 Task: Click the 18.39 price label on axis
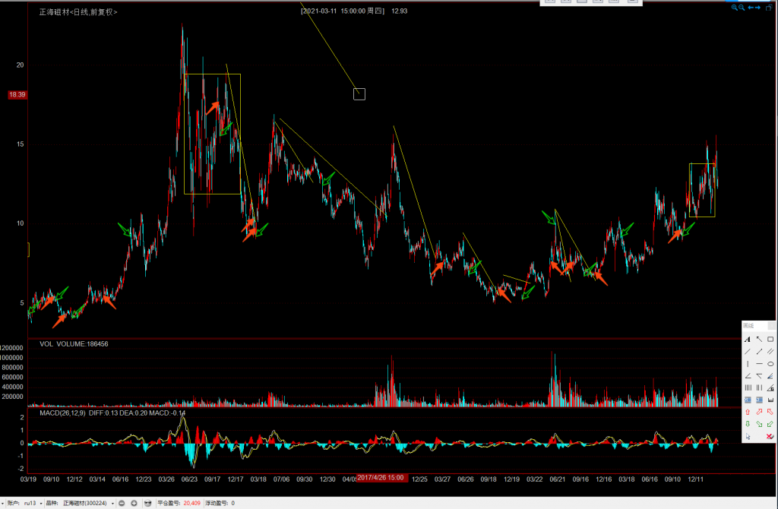(17, 94)
